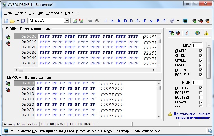Viewport: 214px width, 136px height.
Task: Toggle the BOOTRST fuse checkbox
Action: 201,88
